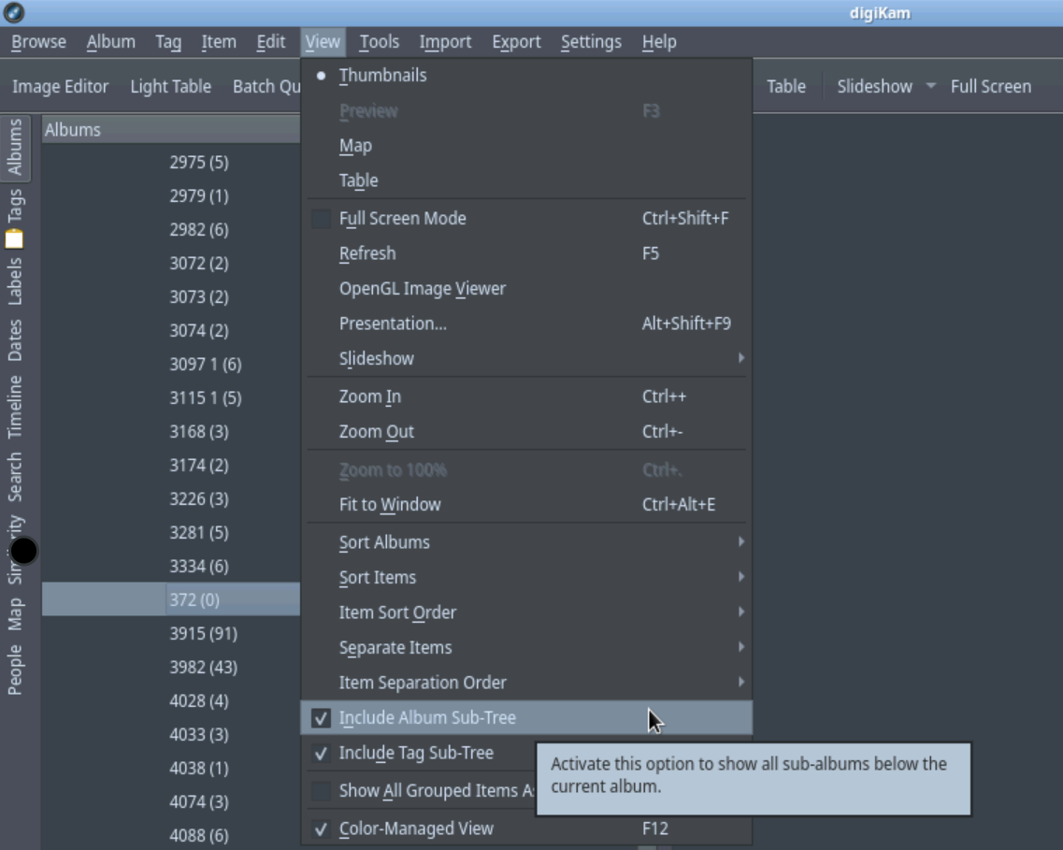Select Fit to Window
The height and width of the screenshot is (850, 1063).
pos(526,504)
